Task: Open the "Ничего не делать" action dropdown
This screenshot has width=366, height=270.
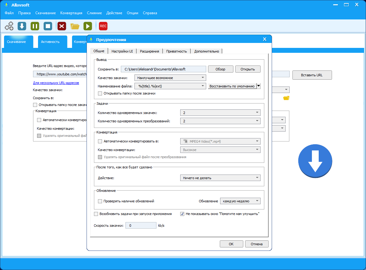Action: [220, 178]
